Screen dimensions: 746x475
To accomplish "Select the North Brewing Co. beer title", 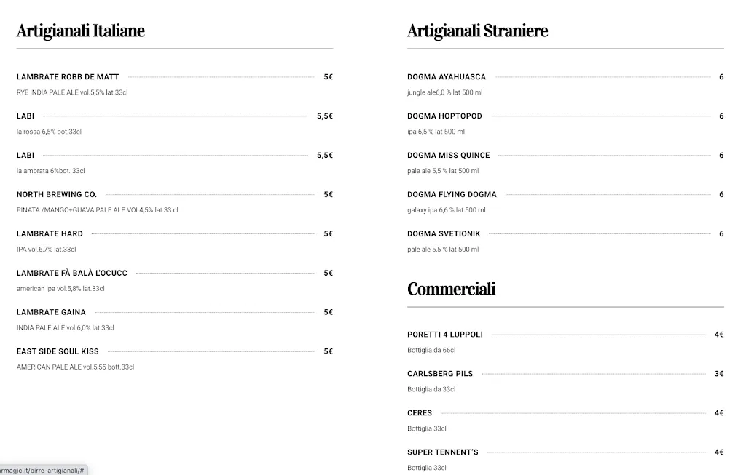I will pyautogui.click(x=57, y=194).
